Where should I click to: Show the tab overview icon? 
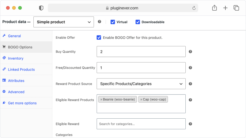point(236,8)
